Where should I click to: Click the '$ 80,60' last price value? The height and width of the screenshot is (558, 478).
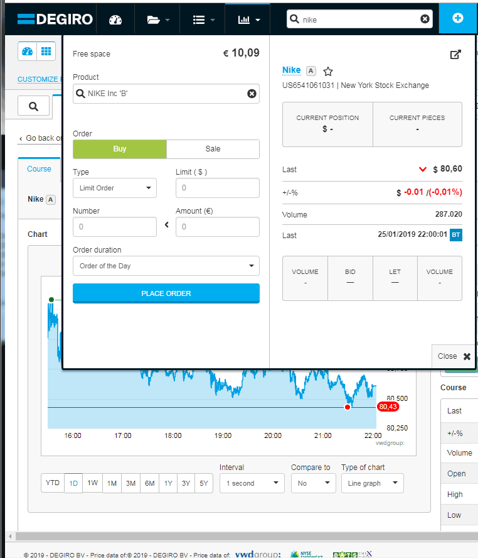click(447, 168)
